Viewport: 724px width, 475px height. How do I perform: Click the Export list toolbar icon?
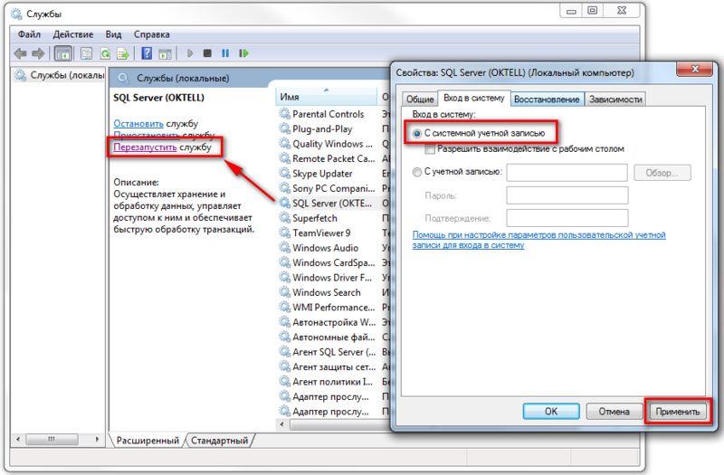coord(123,53)
